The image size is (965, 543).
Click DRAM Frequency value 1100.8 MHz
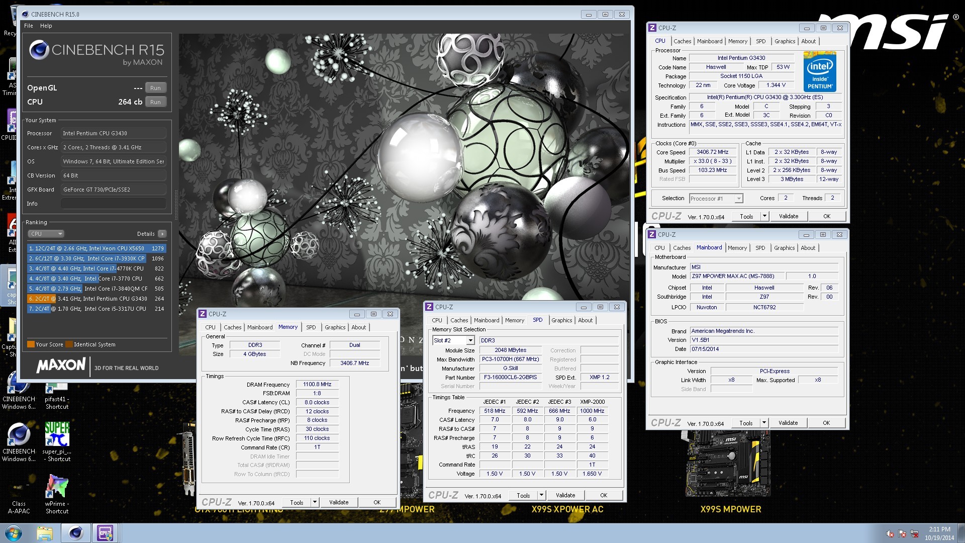317,384
